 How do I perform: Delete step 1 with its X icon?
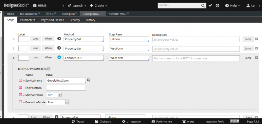[x=256, y=39]
